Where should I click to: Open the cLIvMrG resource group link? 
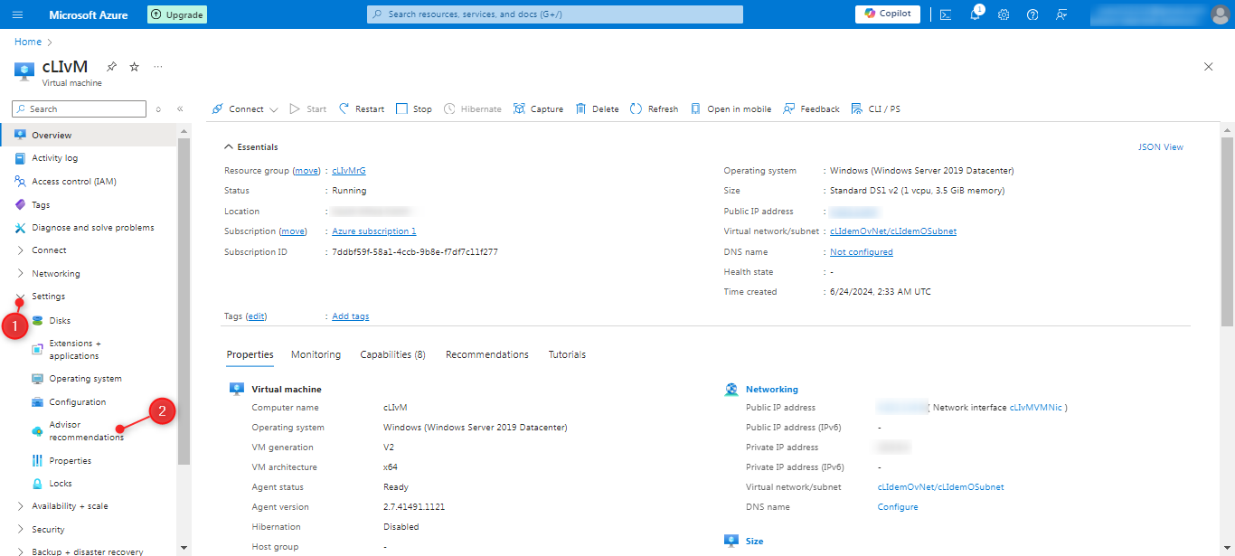pos(349,171)
